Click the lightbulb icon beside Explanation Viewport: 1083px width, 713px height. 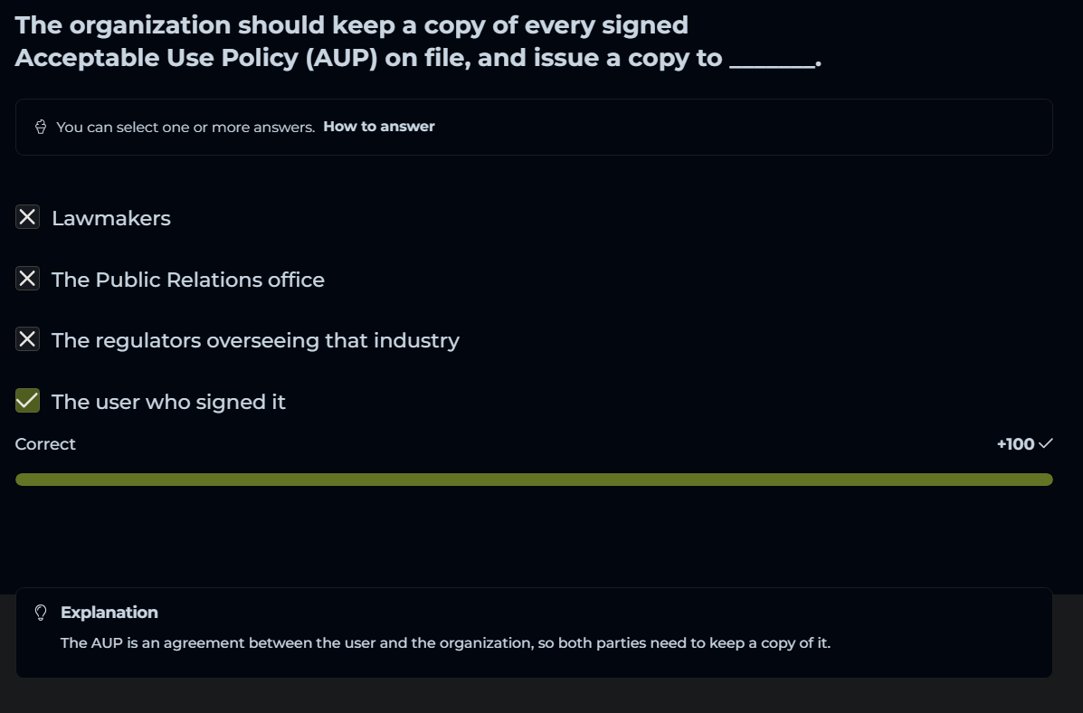click(41, 613)
